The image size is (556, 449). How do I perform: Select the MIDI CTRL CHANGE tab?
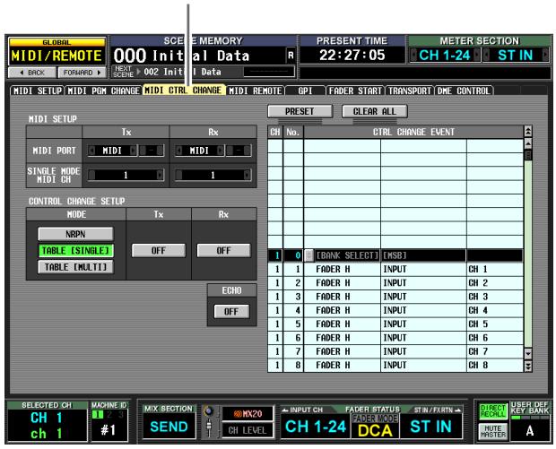coord(183,90)
